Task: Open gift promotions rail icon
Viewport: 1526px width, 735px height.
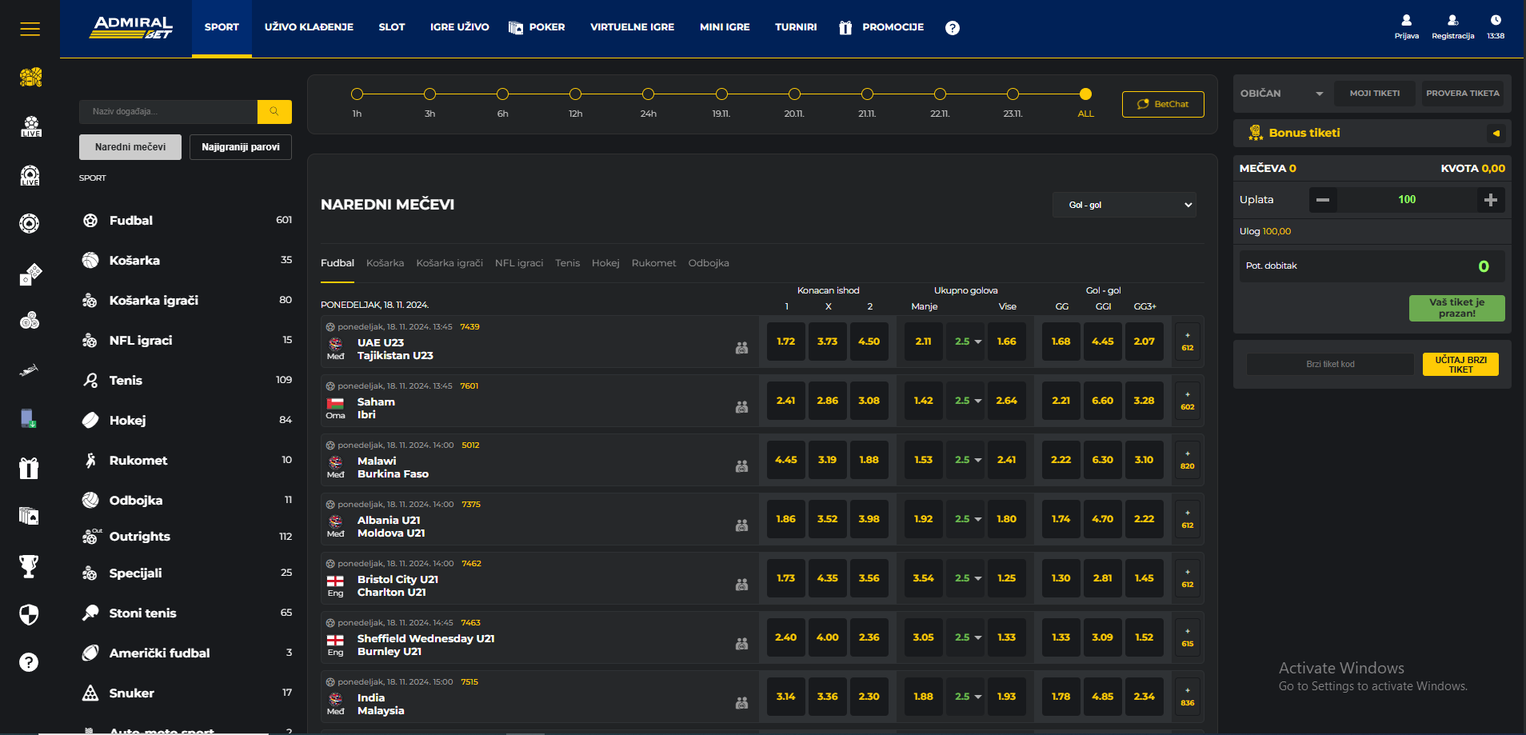Action: point(29,468)
